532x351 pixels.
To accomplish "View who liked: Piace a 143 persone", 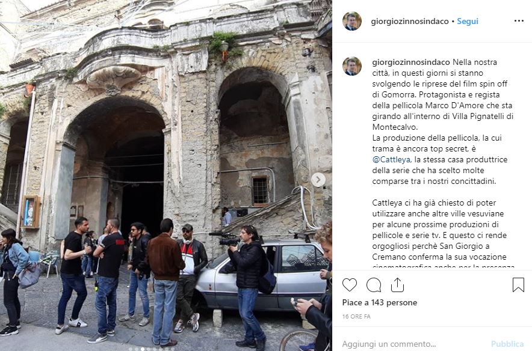I will pos(380,302).
